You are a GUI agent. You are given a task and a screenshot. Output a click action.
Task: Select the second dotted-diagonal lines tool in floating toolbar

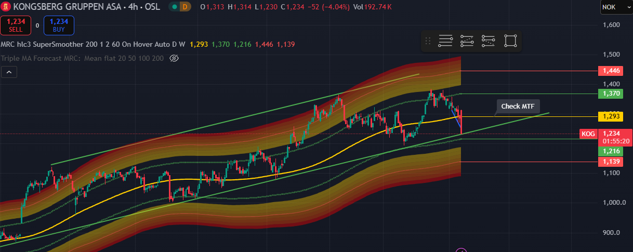pyautogui.click(x=467, y=41)
